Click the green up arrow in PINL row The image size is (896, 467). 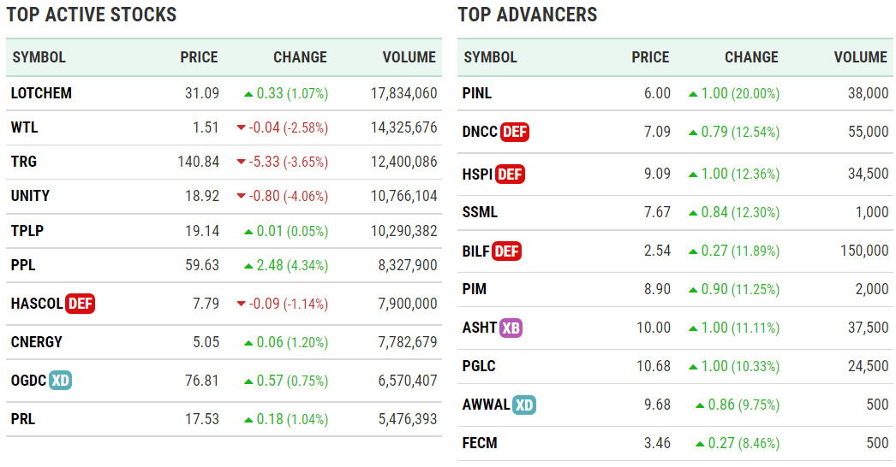click(693, 94)
